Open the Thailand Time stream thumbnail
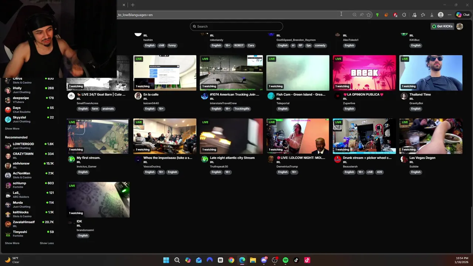473x266 pixels. point(431,73)
